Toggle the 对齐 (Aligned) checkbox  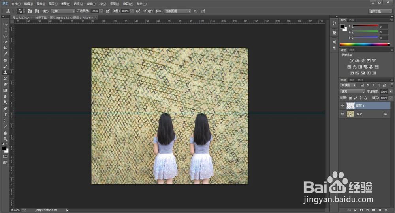click(145, 11)
